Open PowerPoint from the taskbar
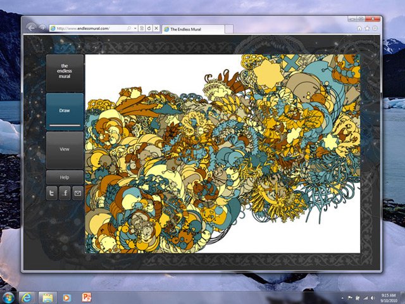 tap(87, 298)
